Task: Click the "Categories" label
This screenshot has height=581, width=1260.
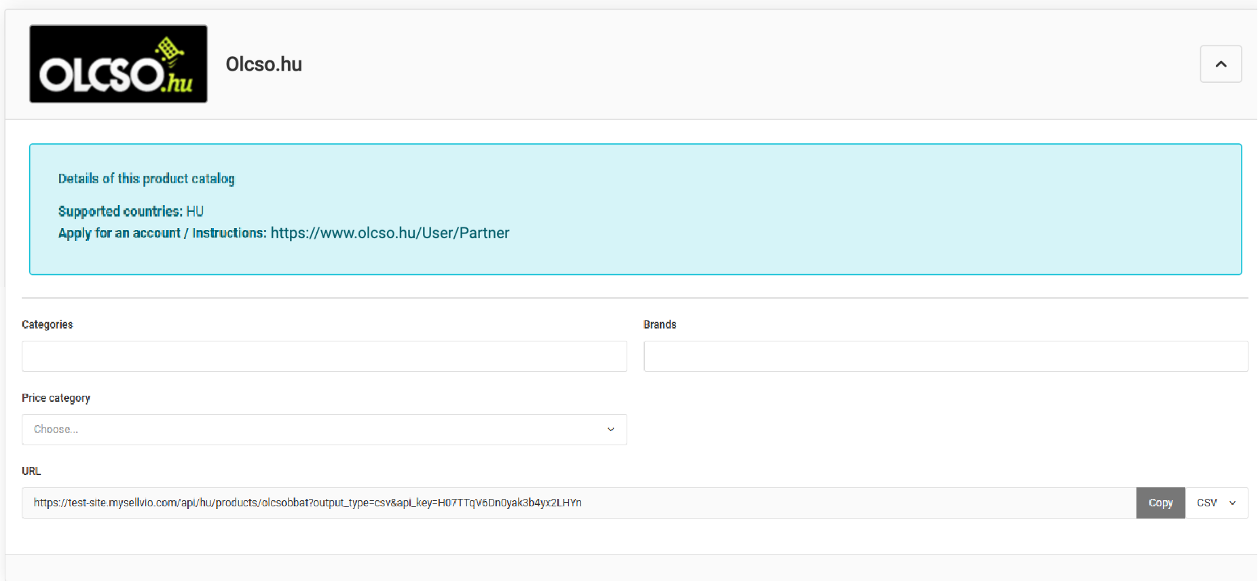Action: click(x=47, y=324)
